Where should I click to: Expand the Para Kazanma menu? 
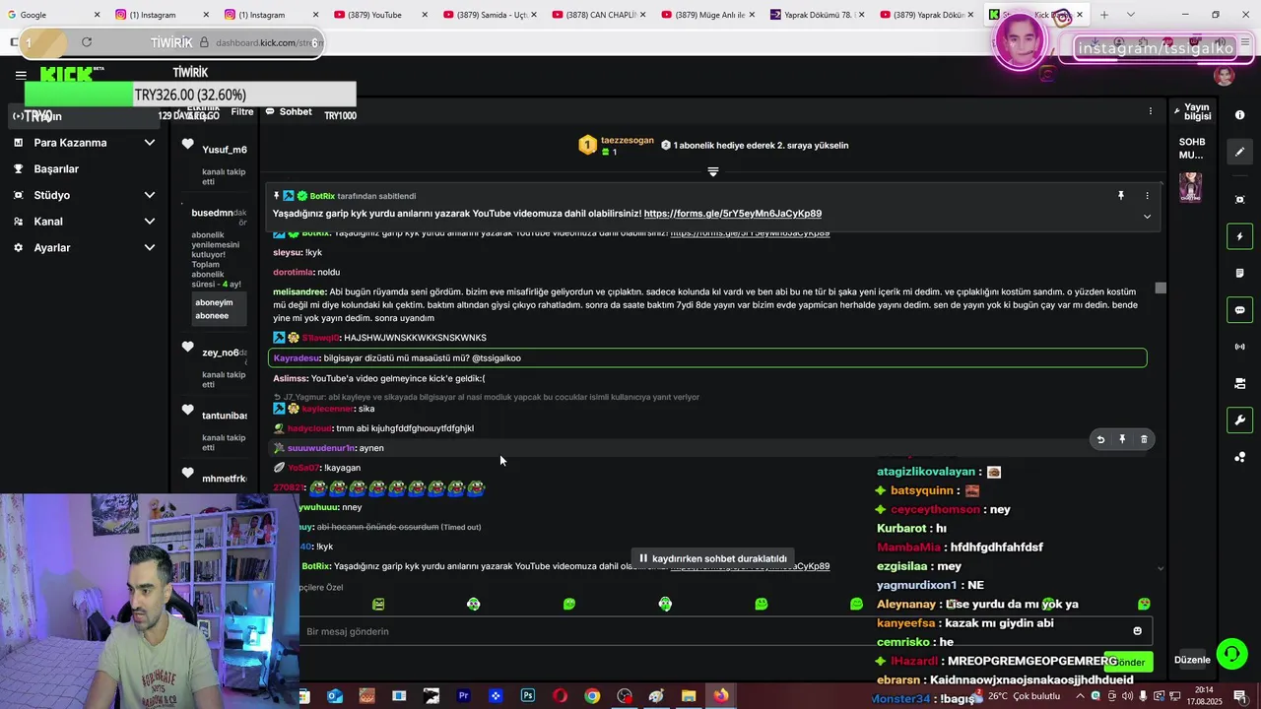point(150,143)
